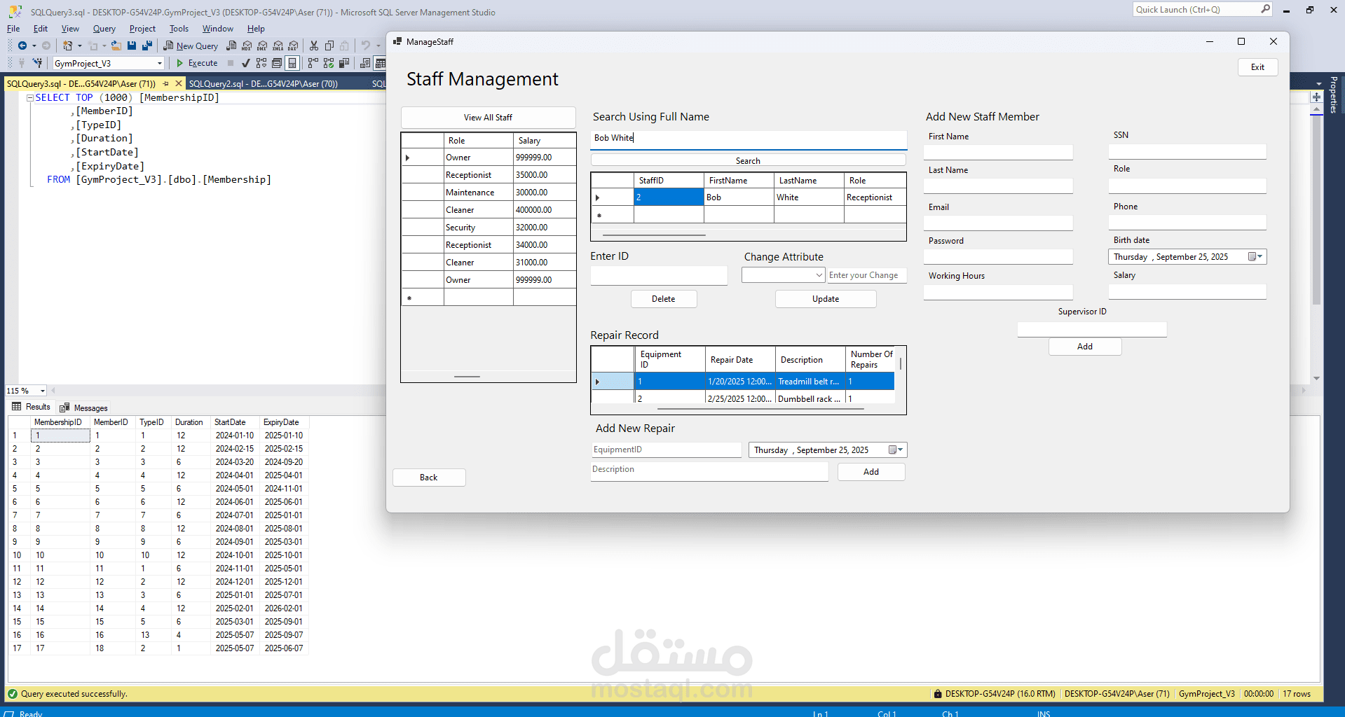Click the Save All icon

pos(147,46)
